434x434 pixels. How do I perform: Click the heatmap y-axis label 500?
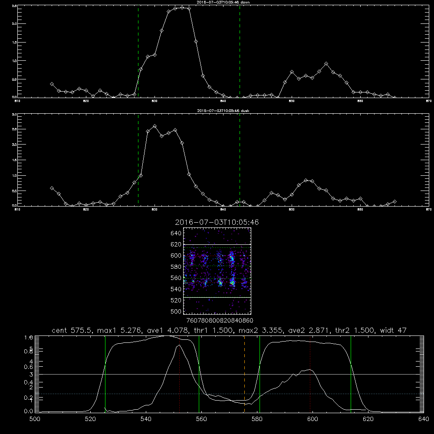point(176,311)
